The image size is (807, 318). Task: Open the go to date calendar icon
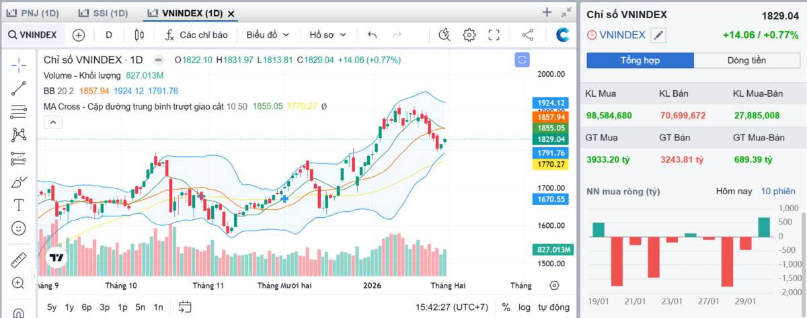coord(185,307)
